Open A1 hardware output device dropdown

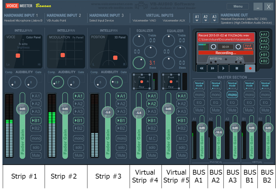coord(197,18)
